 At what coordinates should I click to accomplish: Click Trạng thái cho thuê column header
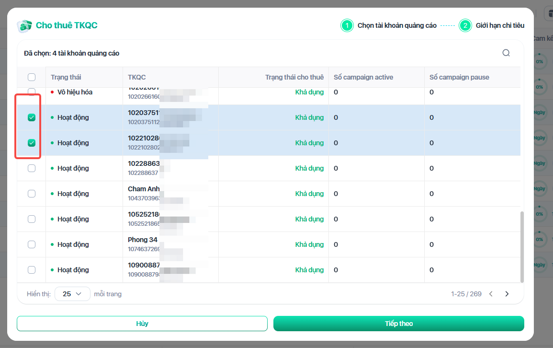tap(294, 77)
